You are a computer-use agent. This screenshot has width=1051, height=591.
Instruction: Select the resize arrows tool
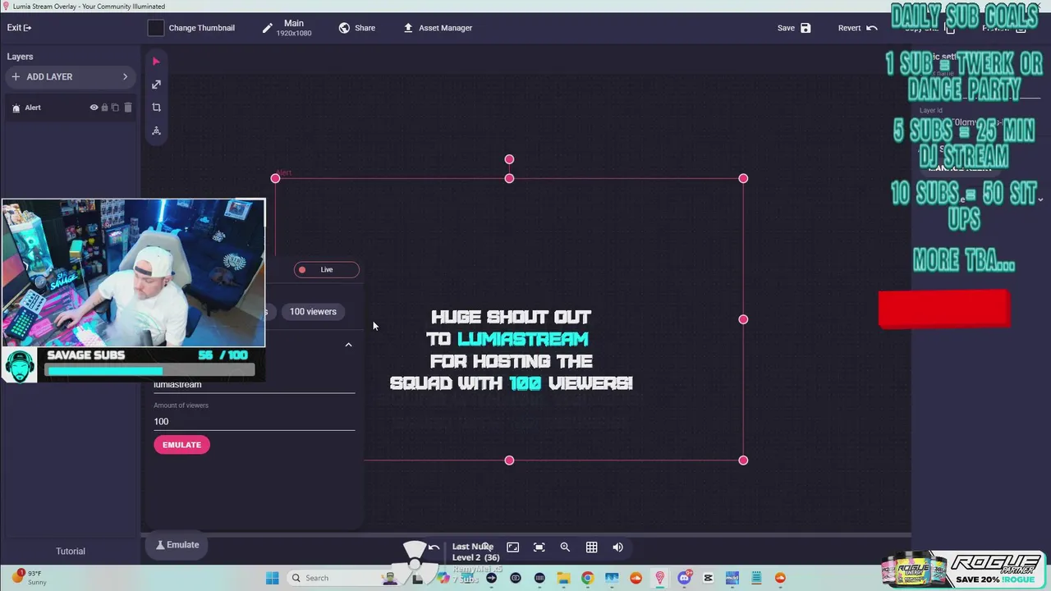pyautogui.click(x=156, y=85)
